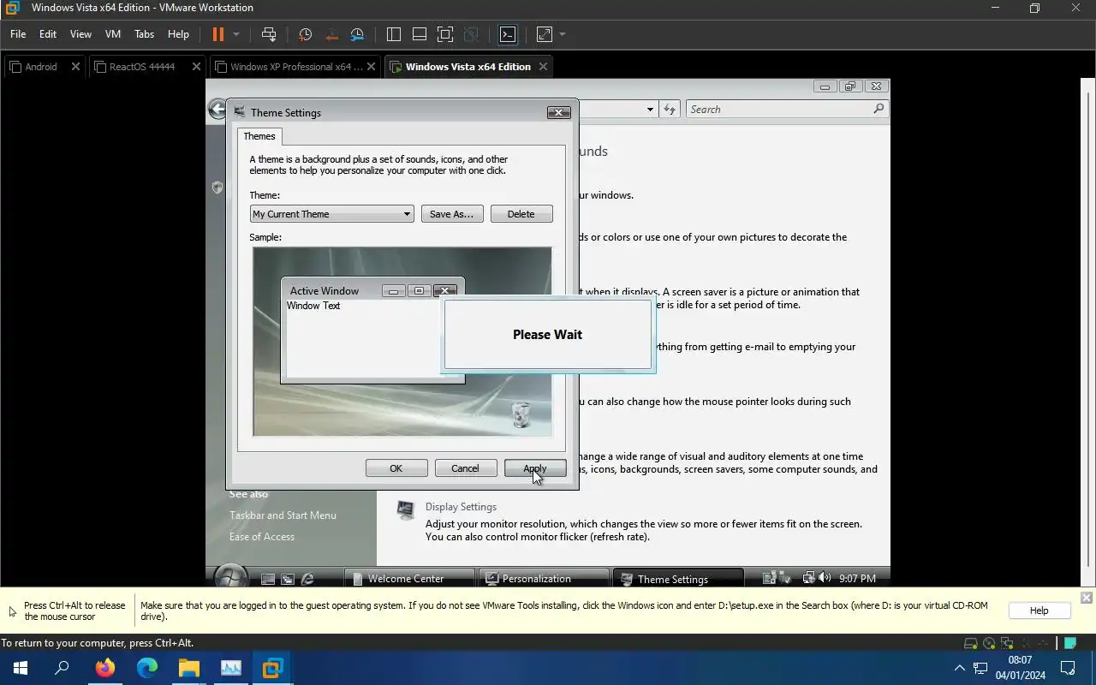The height and width of the screenshot is (685, 1096).
Task: Open the address bar history dropdown
Action: [650, 110]
